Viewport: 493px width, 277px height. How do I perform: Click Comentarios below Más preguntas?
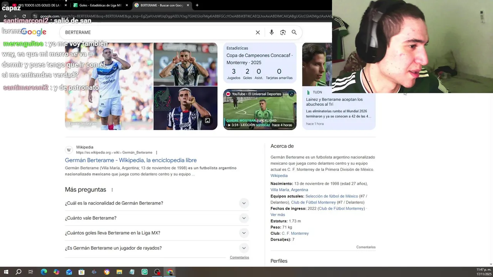click(x=240, y=257)
